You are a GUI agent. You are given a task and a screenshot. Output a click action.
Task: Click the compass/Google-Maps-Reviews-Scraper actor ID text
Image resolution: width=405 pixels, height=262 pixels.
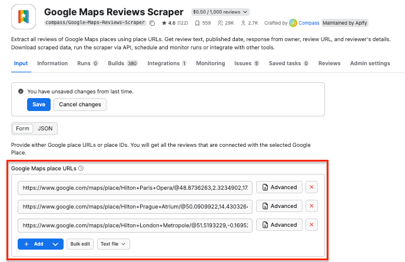click(x=95, y=23)
